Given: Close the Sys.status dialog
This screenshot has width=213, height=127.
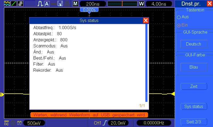Looking at the screenshot, I should (x=146, y=21).
